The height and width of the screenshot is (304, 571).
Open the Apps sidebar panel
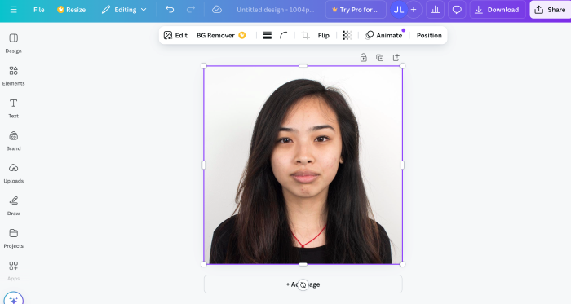tap(14, 271)
